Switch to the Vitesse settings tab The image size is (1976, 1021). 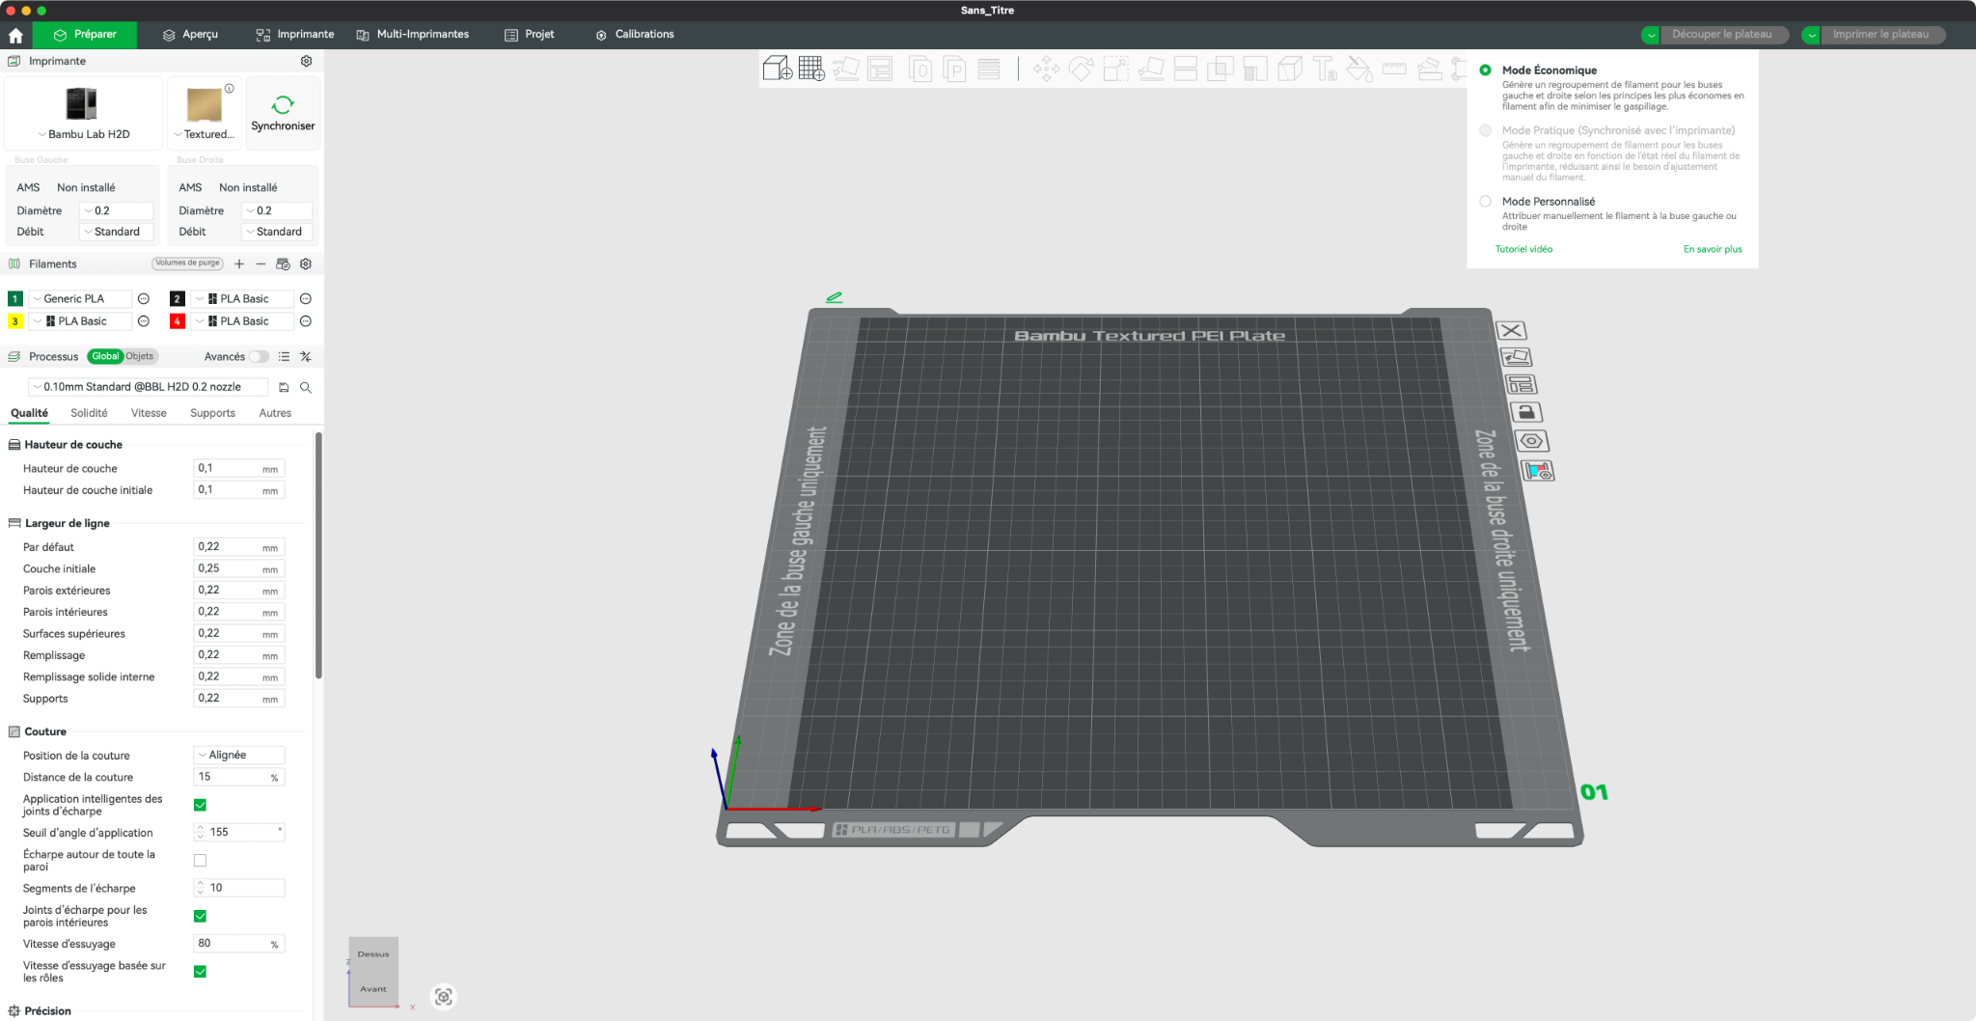point(149,413)
